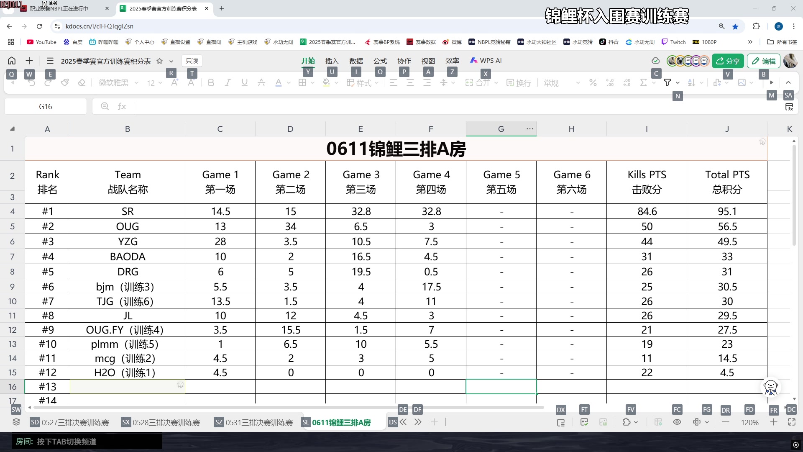Click the filter funnel icon in toolbar
The image size is (803, 452).
point(667,82)
